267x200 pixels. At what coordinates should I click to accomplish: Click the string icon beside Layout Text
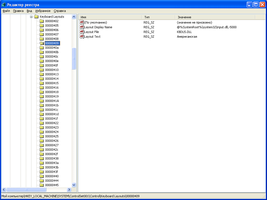coord(82,37)
